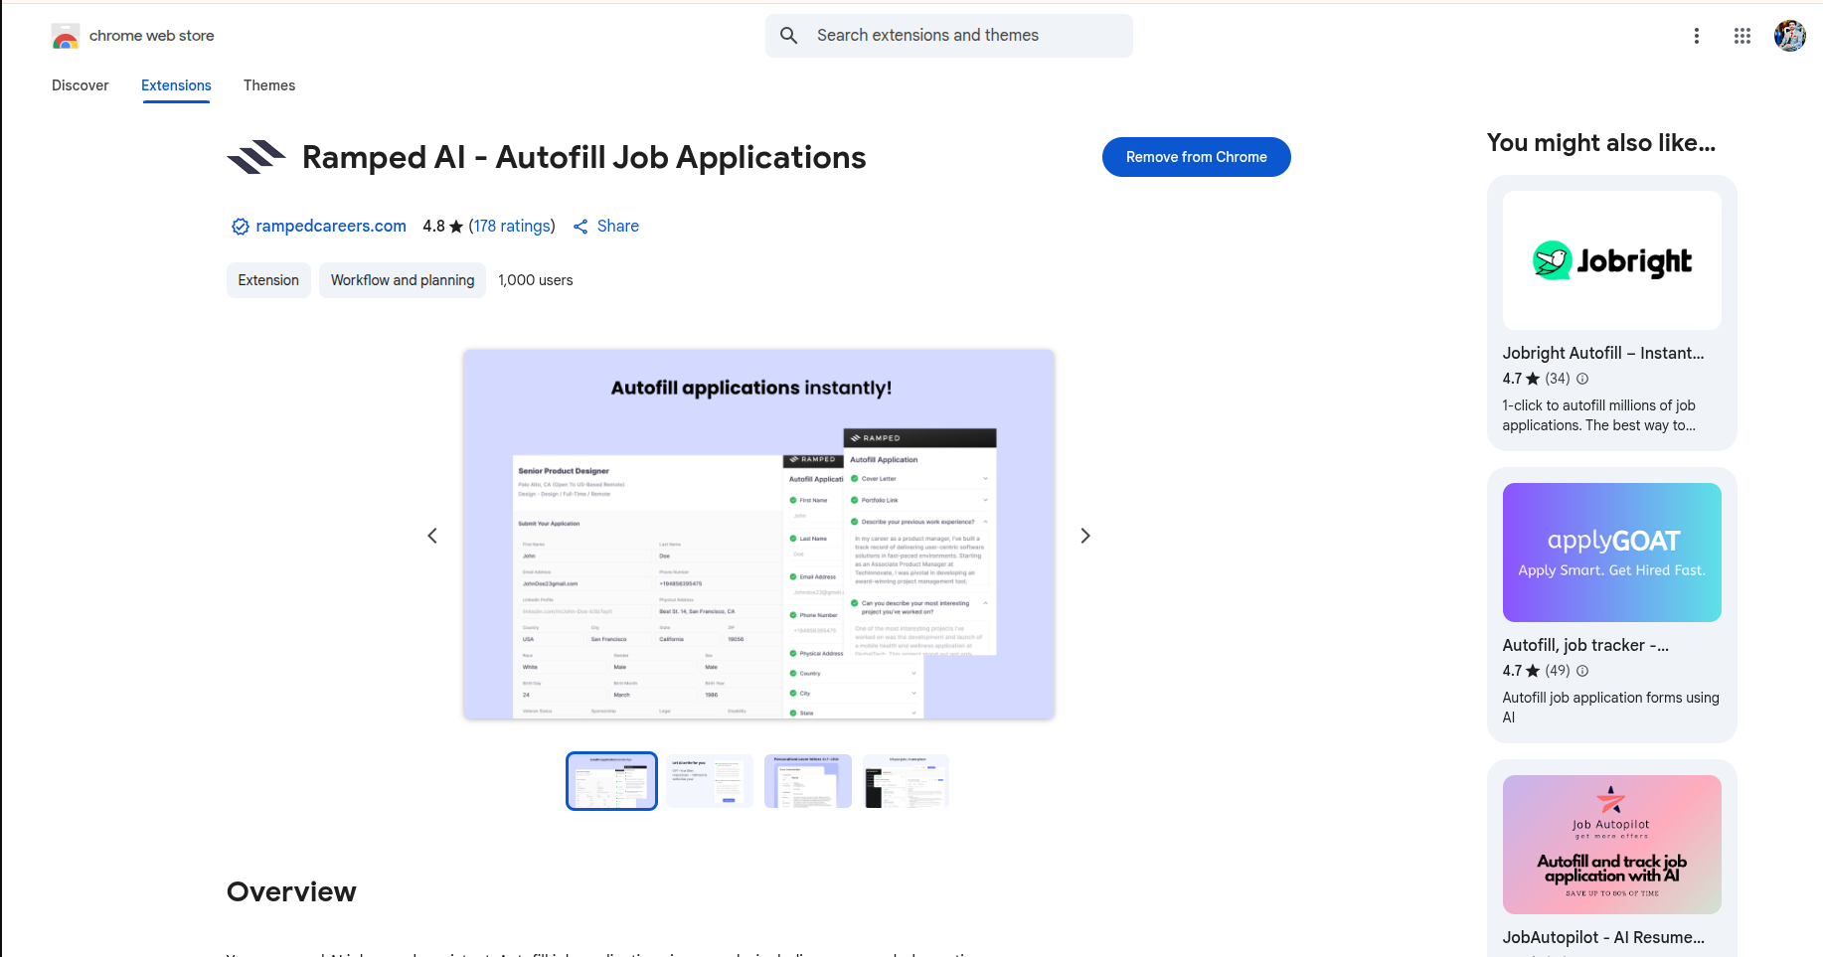Open the Jobright Autofill extension card

click(1611, 313)
